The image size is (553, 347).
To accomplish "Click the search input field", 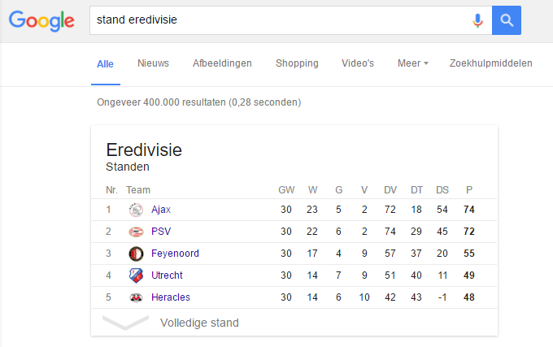I will (x=276, y=20).
